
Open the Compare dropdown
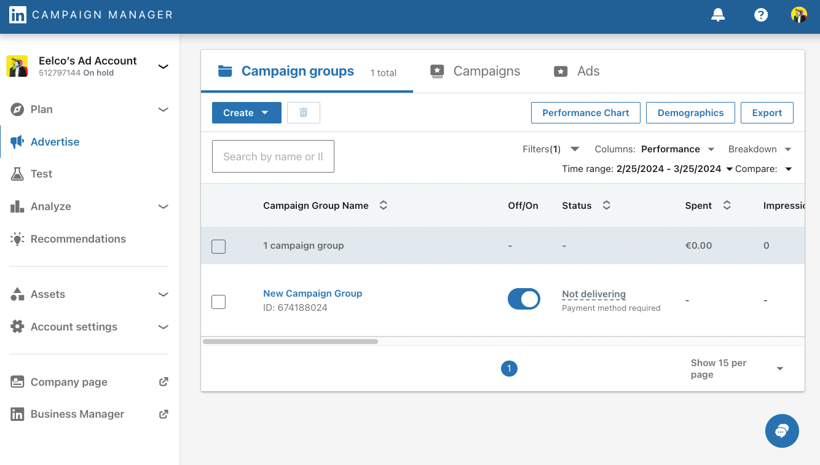[x=764, y=169]
